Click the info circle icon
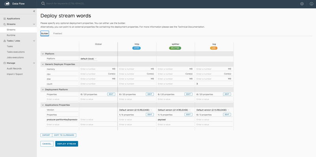 pos(311,4)
